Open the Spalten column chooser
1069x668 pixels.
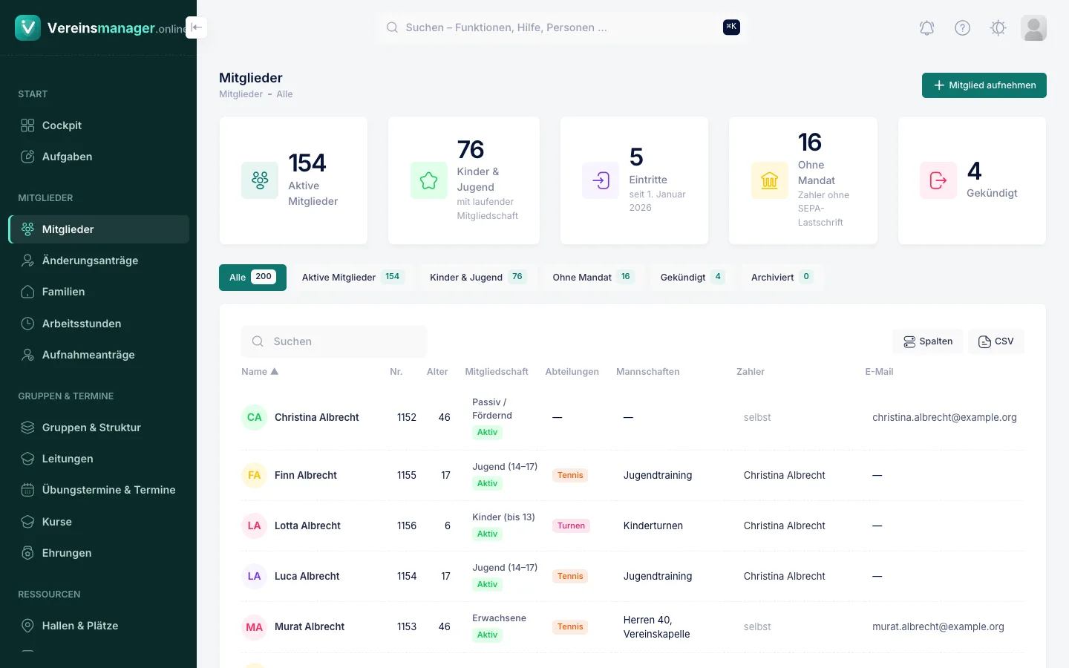point(928,341)
